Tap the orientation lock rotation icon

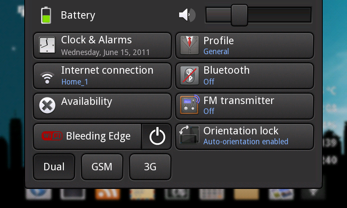click(189, 134)
